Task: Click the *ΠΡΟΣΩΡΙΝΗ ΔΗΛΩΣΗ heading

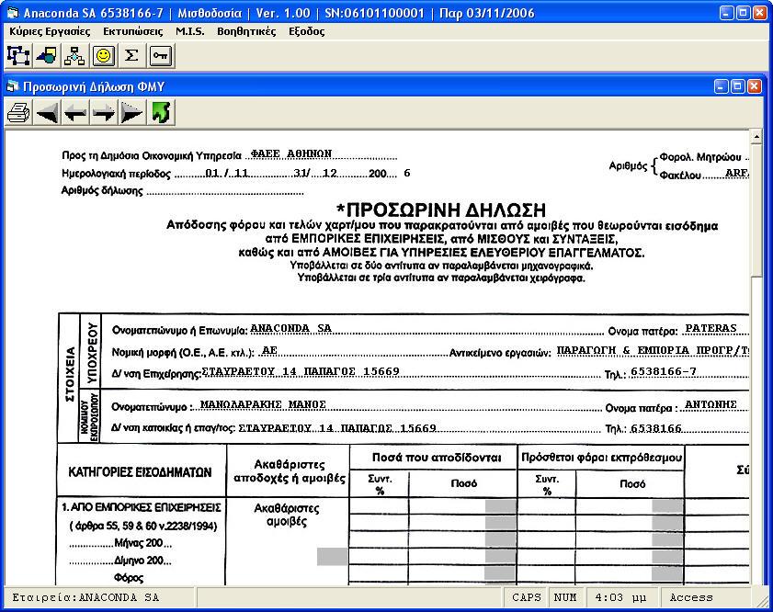Action: [x=441, y=210]
